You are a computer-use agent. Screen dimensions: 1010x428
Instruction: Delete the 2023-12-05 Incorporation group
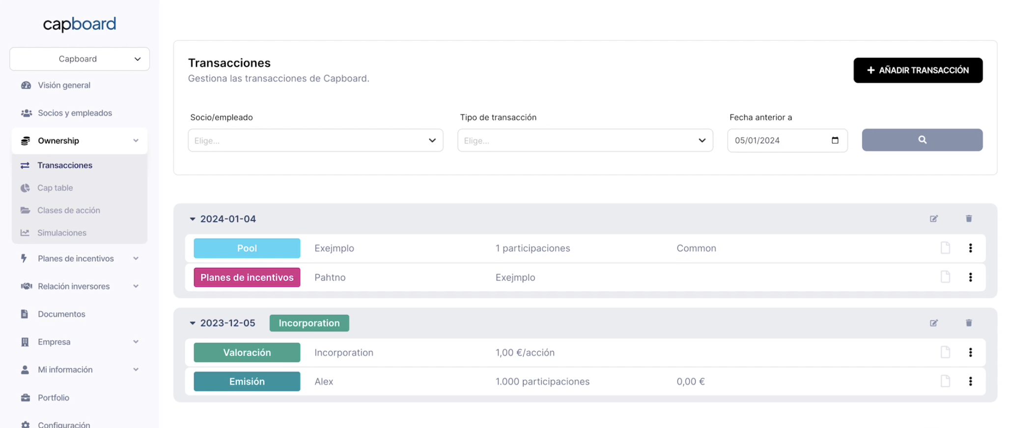pyautogui.click(x=969, y=323)
